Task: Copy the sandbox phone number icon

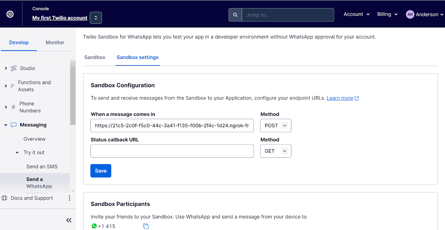Action: (x=146, y=226)
